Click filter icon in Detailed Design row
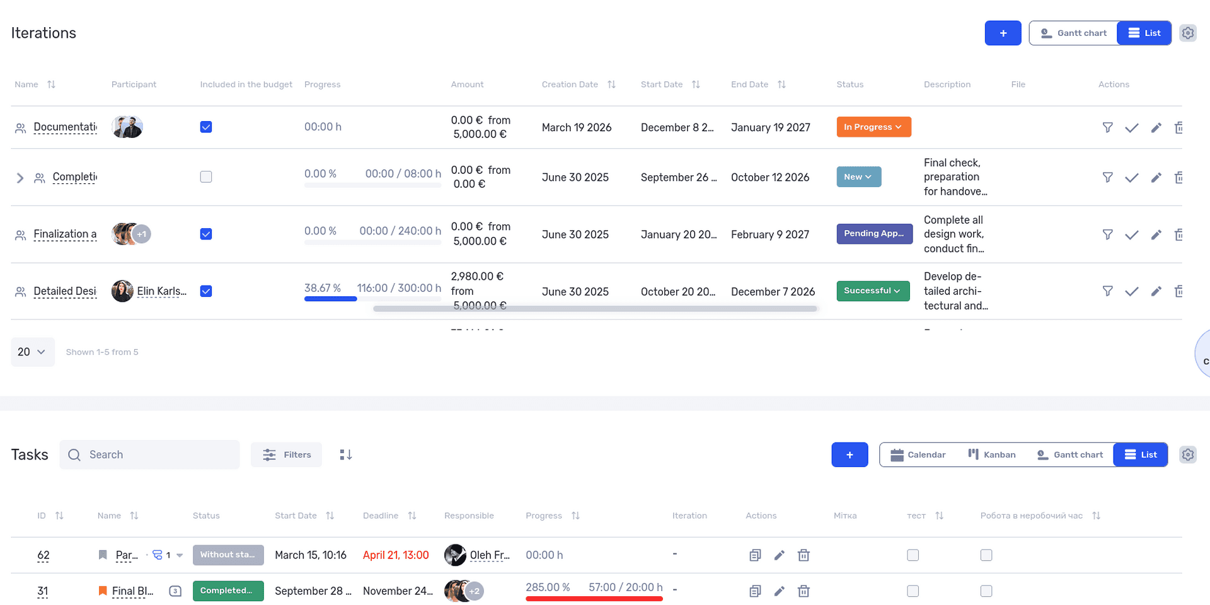Screen dimensions: 1210x605 [x=1107, y=291]
